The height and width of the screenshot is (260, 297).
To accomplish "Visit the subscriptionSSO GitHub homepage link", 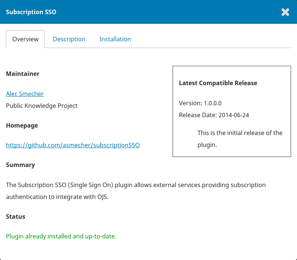I will 73,145.
